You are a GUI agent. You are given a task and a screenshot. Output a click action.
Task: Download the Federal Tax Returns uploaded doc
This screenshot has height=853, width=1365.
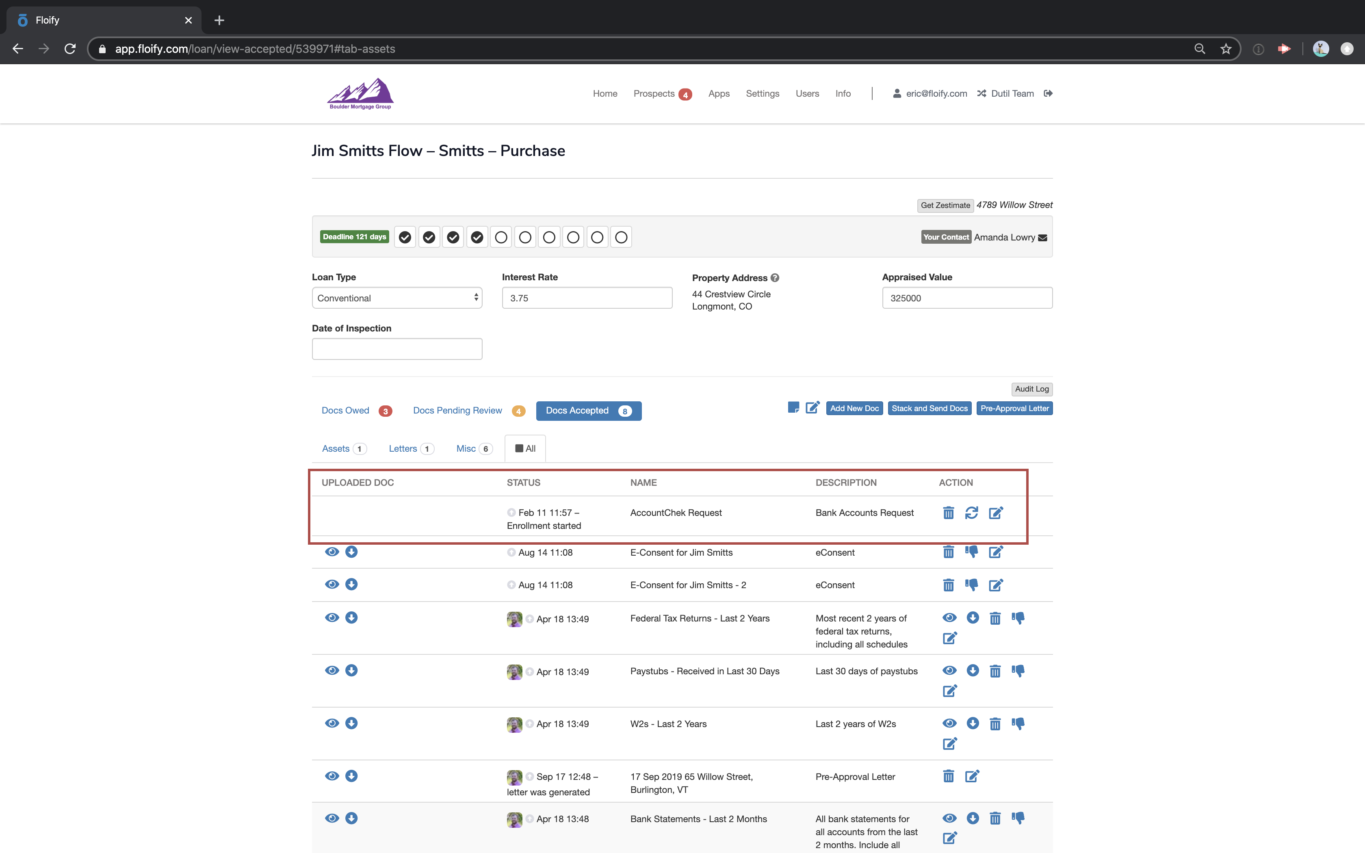tap(351, 618)
